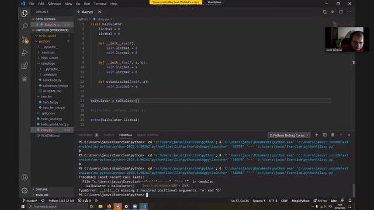Close the terminal panel
Image resolution: width=374 pixels, height=210 pixels.
tap(349, 135)
